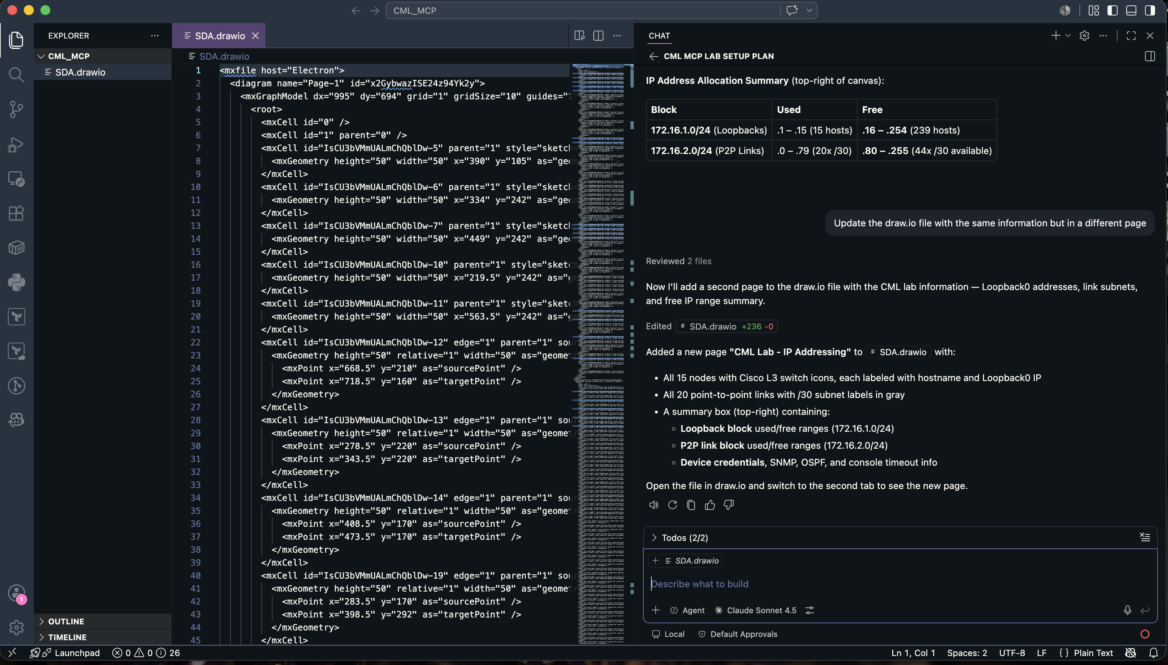Close the SDA.drawio tab
Image resolution: width=1168 pixels, height=665 pixels.
tap(255, 36)
